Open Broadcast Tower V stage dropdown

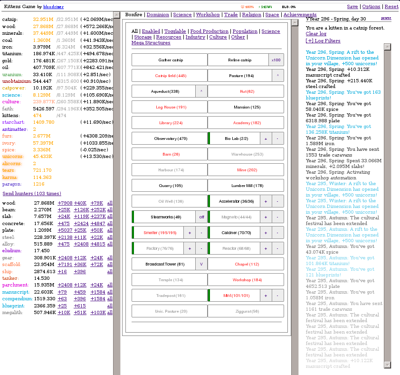point(201,264)
